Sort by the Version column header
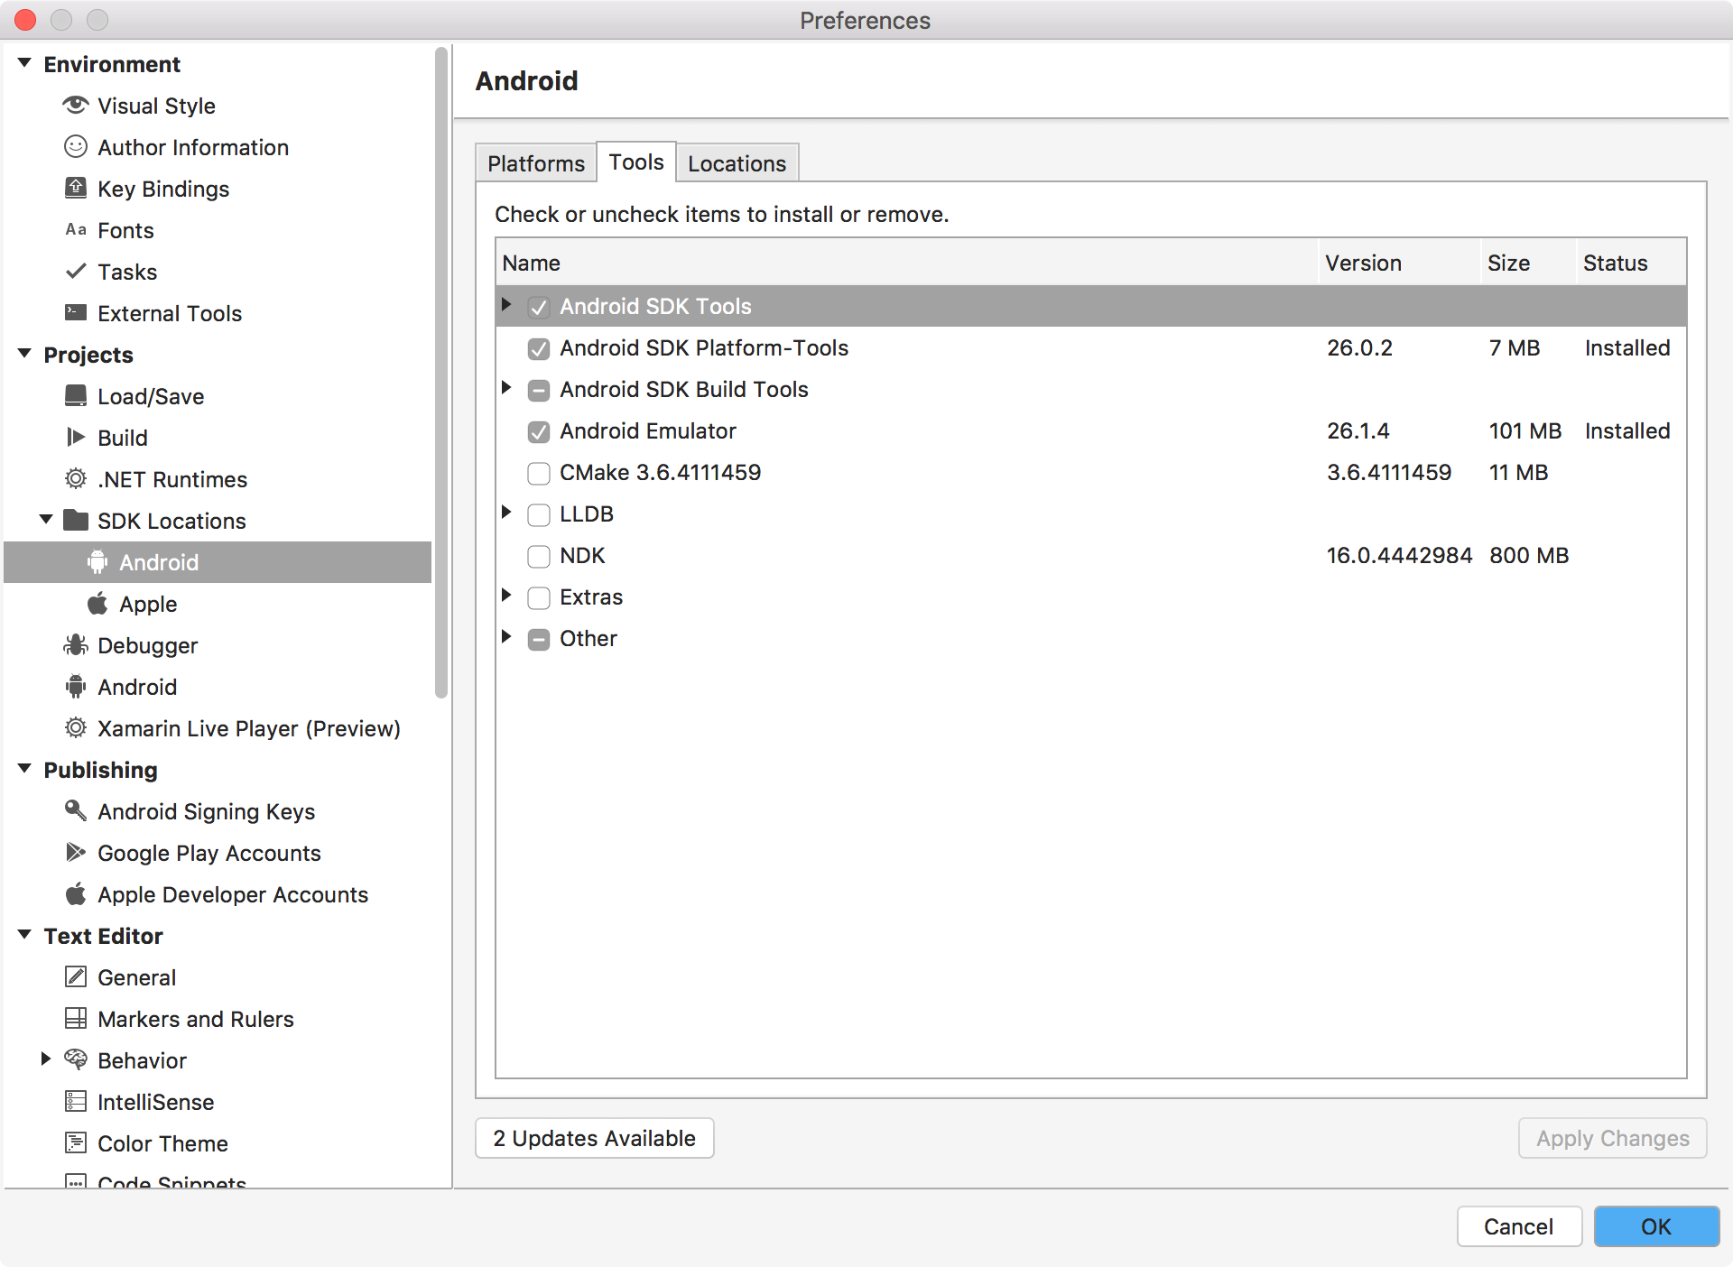 tap(1399, 263)
